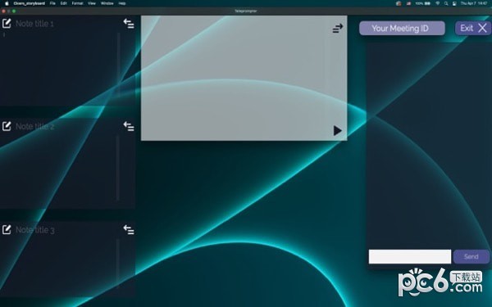Image resolution: width=492 pixels, height=307 pixels.
Task: Open the View menu
Action: click(x=92, y=3)
